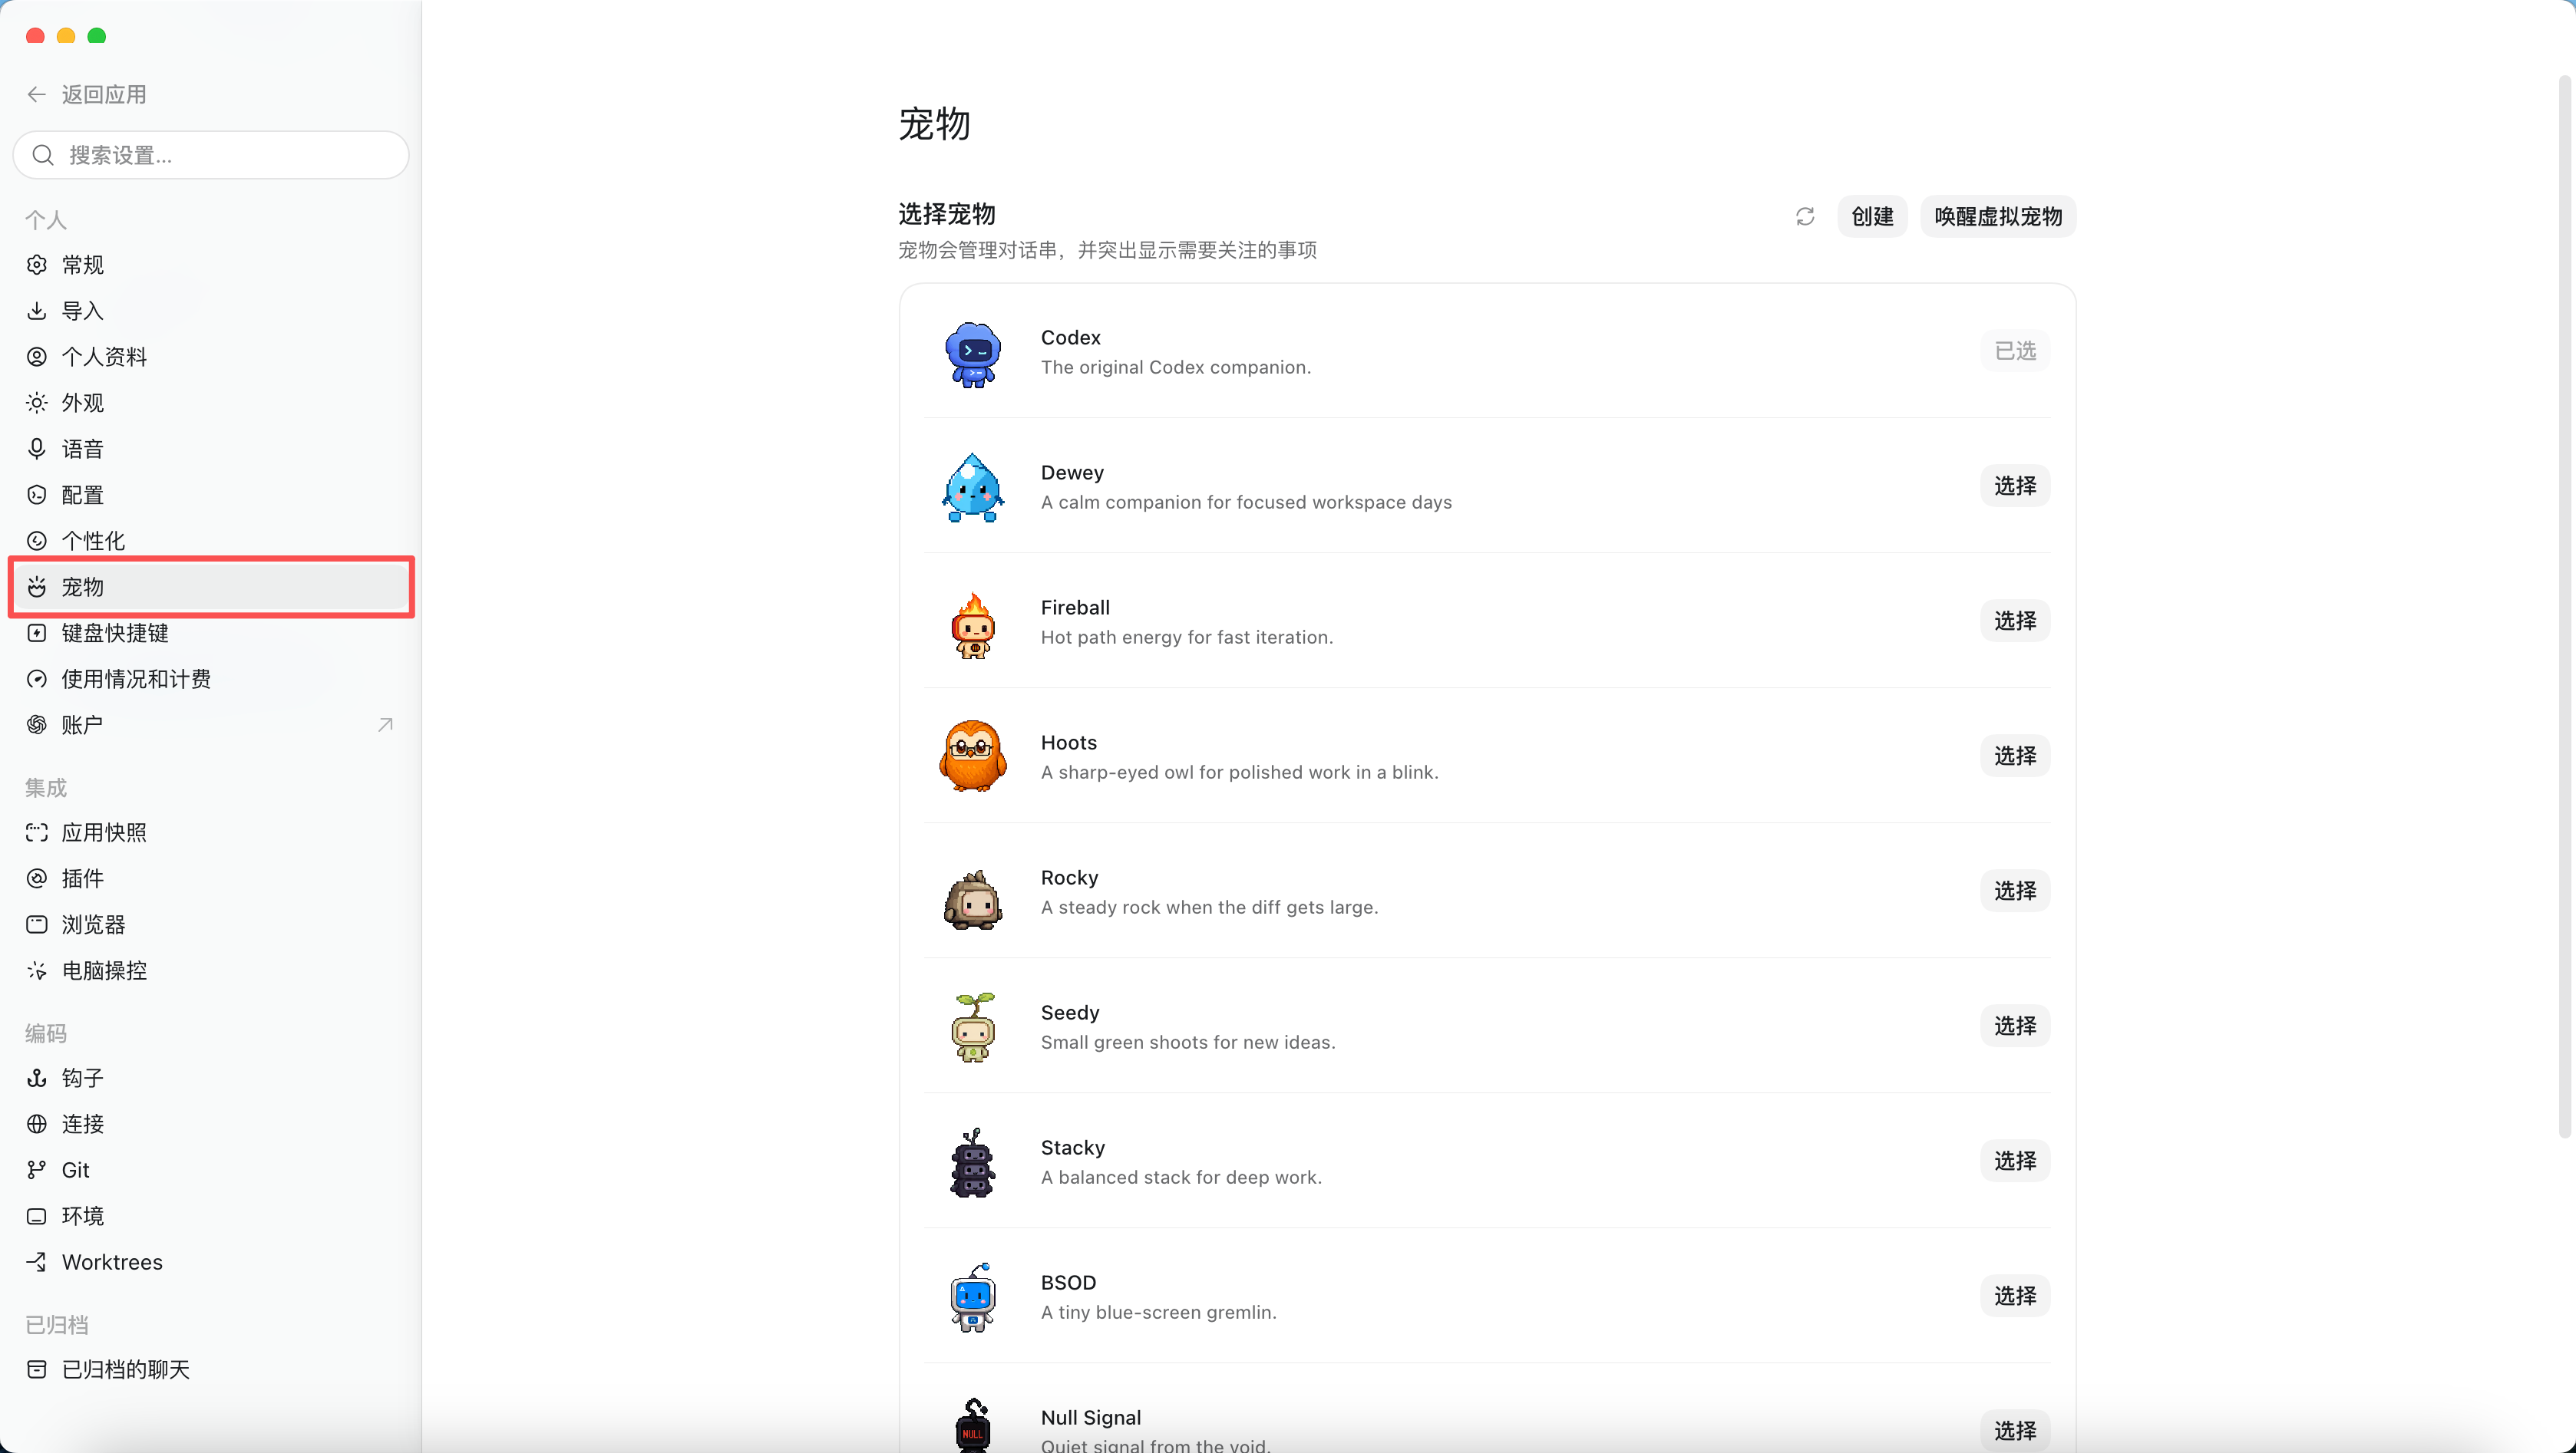The width and height of the screenshot is (2576, 1453).
Task: Click the BSOD blue-screen pet thumbnail
Action: (972, 1297)
